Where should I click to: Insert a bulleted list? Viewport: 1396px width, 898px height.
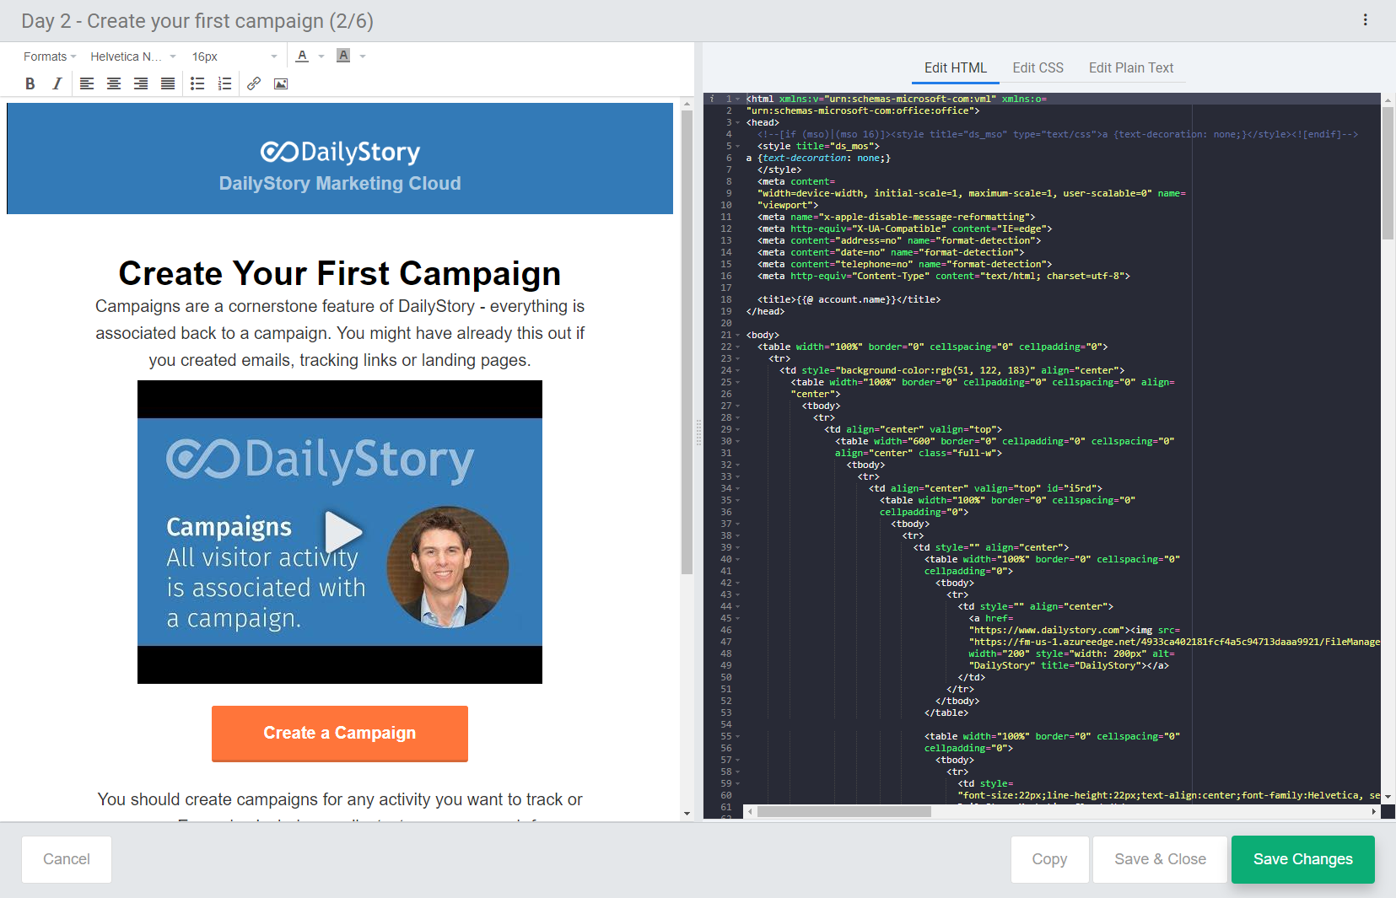pyautogui.click(x=197, y=83)
